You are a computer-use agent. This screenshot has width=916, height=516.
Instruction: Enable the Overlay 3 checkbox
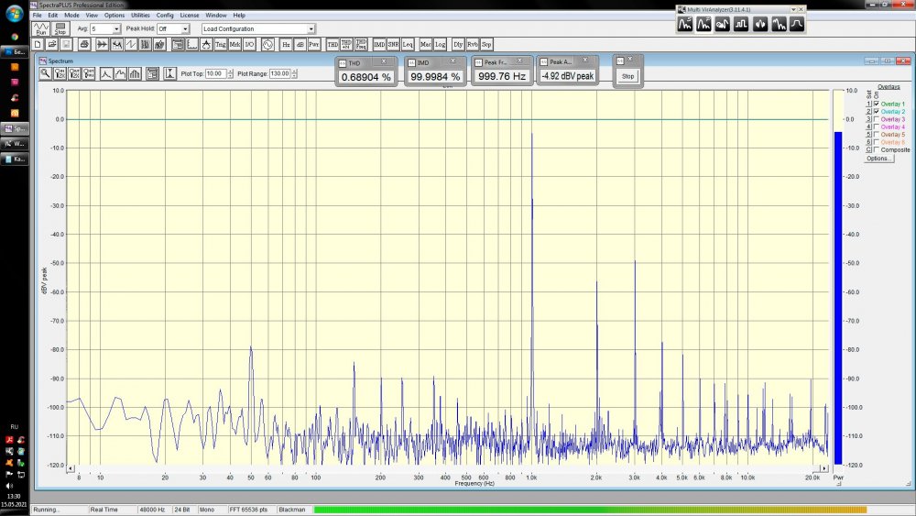click(x=877, y=119)
